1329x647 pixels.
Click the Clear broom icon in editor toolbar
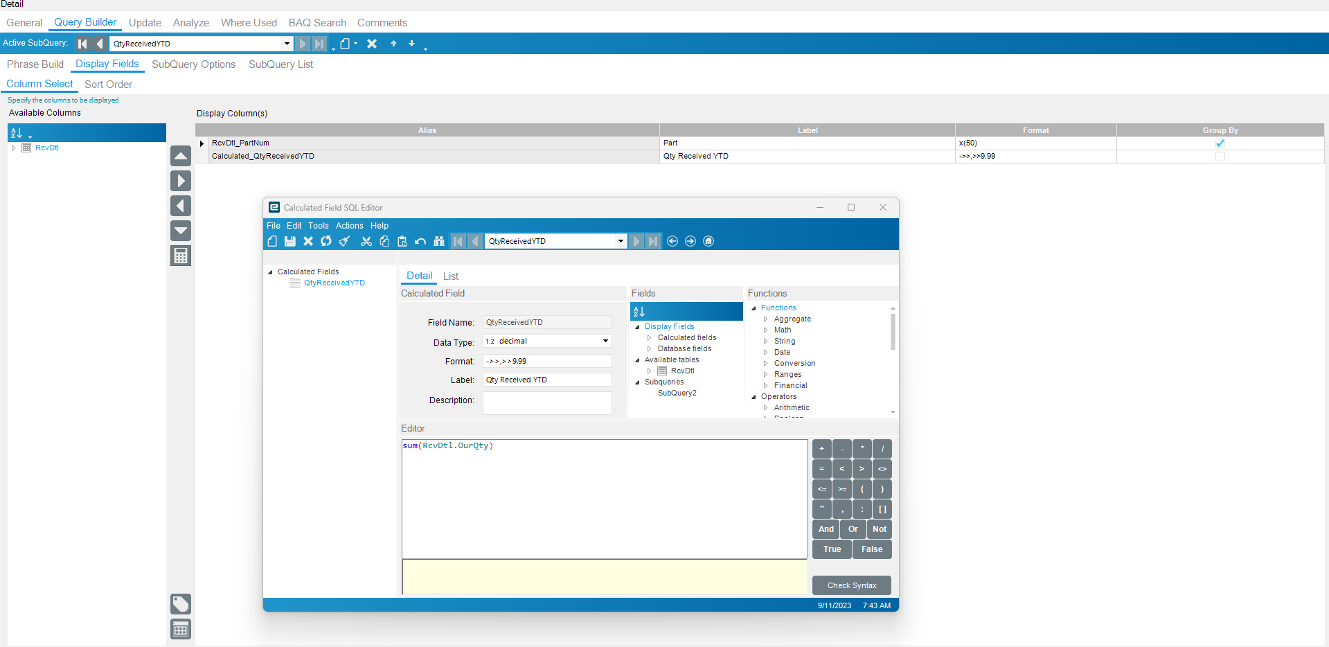tap(344, 241)
